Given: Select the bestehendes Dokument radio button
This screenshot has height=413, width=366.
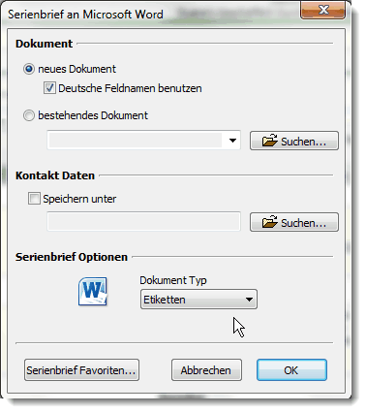Looking at the screenshot, I should coord(29,115).
